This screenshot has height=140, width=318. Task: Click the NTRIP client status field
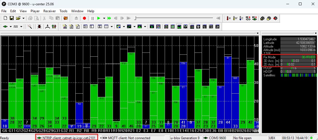pyautogui.click(x=67, y=138)
